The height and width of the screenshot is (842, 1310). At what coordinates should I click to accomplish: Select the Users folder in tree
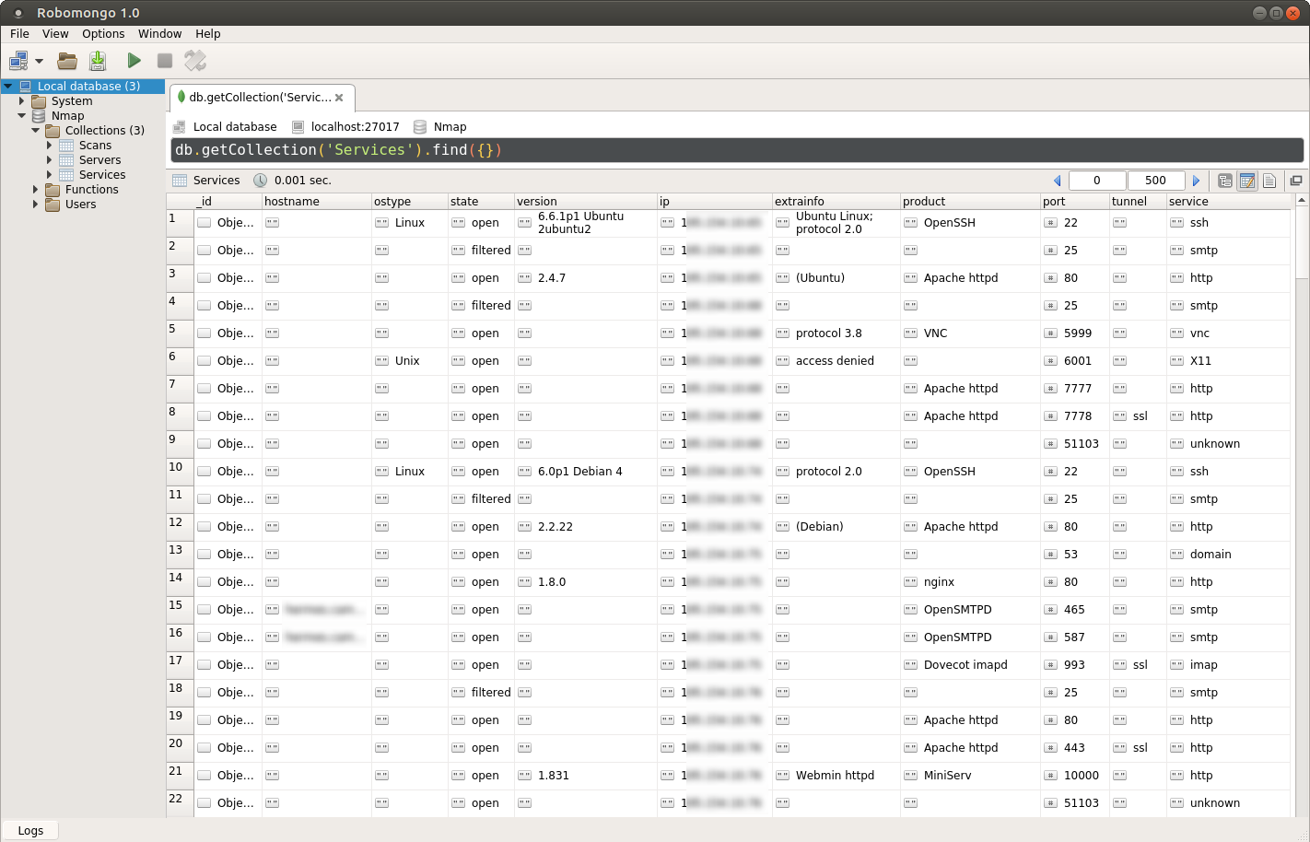(80, 205)
